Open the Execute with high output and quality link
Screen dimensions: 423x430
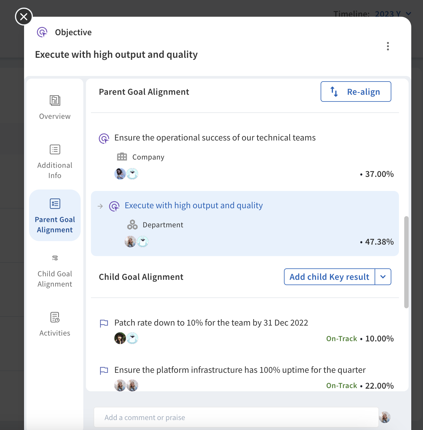[x=194, y=206]
